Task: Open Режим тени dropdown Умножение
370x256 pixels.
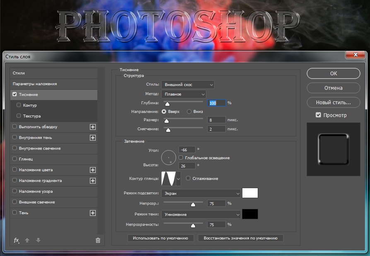Action: click(x=201, y=215)
